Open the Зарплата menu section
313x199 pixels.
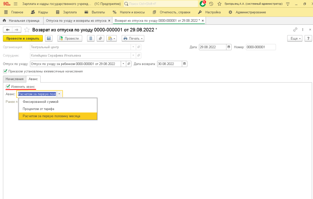point(66,12)
